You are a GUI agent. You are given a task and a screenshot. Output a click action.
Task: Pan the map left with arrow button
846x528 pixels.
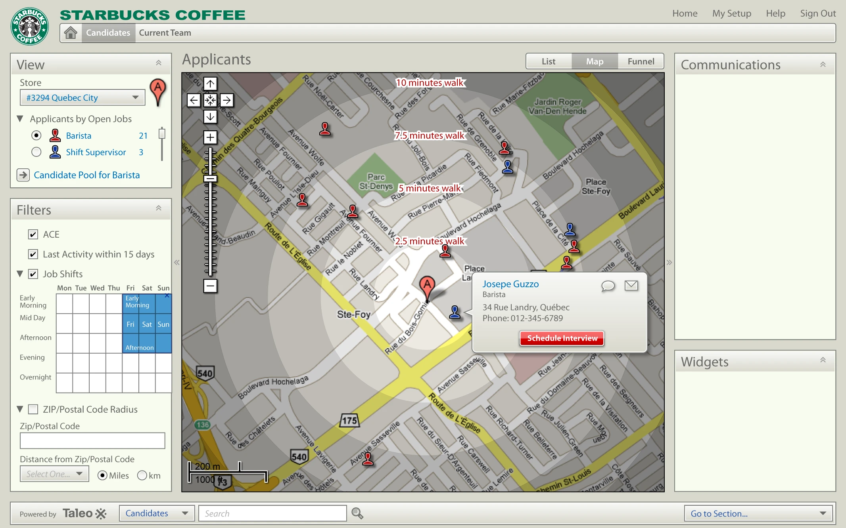(x=194, y=100)
